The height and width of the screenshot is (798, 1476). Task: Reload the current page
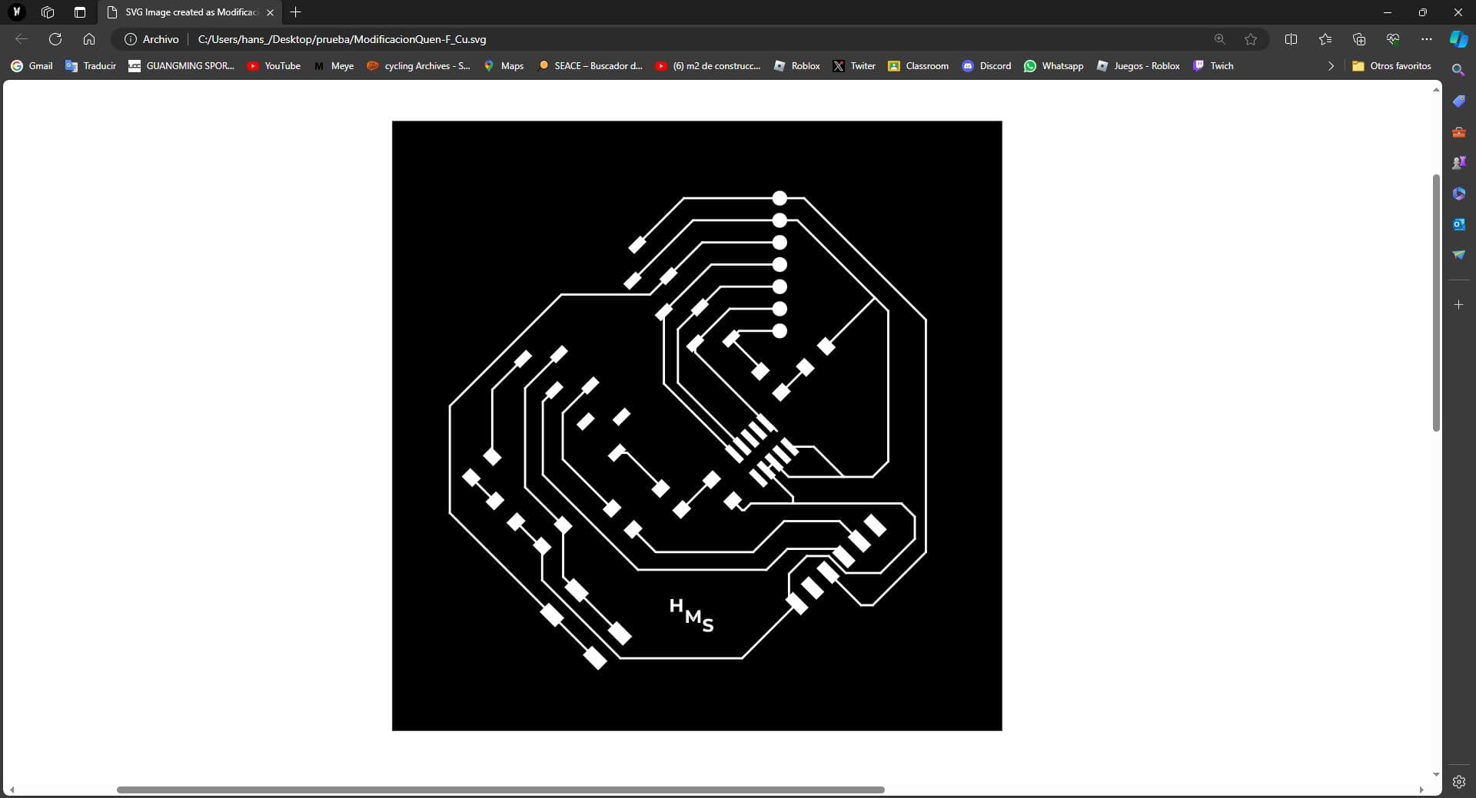click(55, 39)
